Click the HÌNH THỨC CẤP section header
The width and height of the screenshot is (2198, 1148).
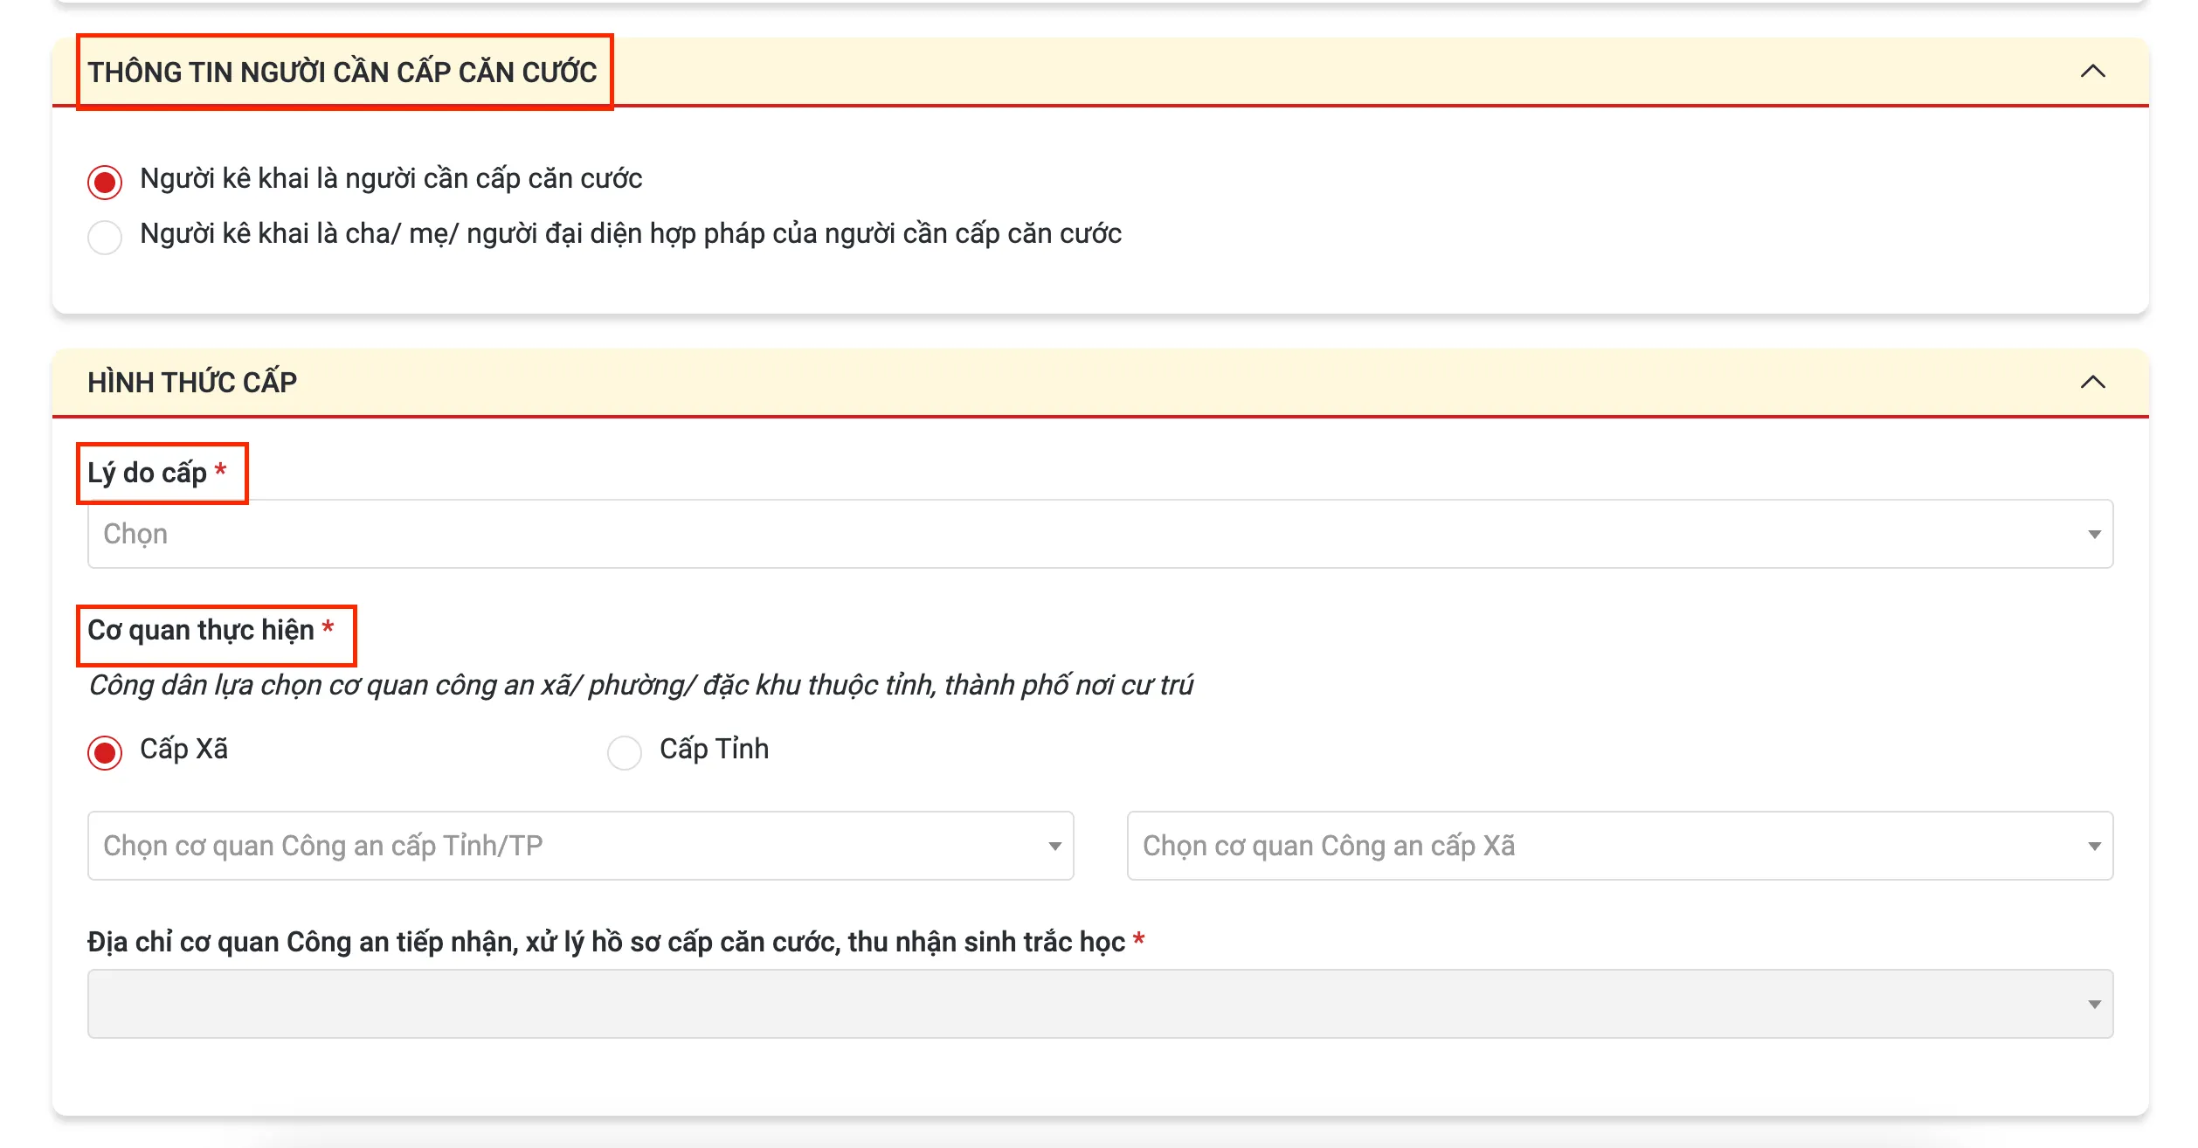pyautogui.click(x=194, y=382)
